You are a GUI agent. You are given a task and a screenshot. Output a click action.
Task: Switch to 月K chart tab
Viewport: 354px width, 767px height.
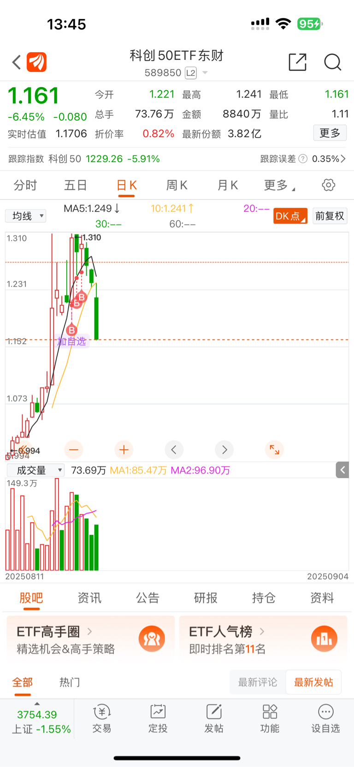coord(227,185)
